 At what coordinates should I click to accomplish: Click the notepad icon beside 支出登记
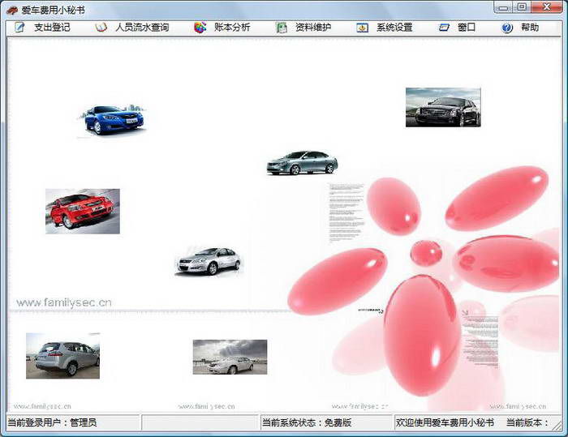pyautogui.click(x=19, y=28)
